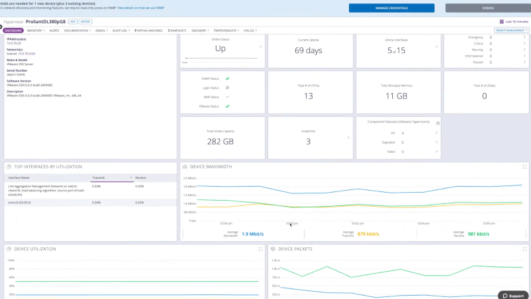Screen dimensions: 531x299
Task: Click the Device Bandwidth panel icon
Action: pos(185,167)
